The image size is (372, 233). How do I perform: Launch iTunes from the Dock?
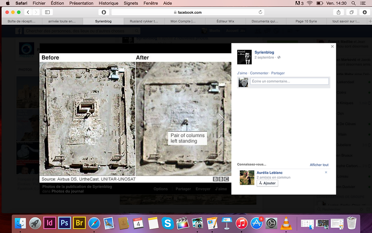pyautogui.click(x=241, y=223)
